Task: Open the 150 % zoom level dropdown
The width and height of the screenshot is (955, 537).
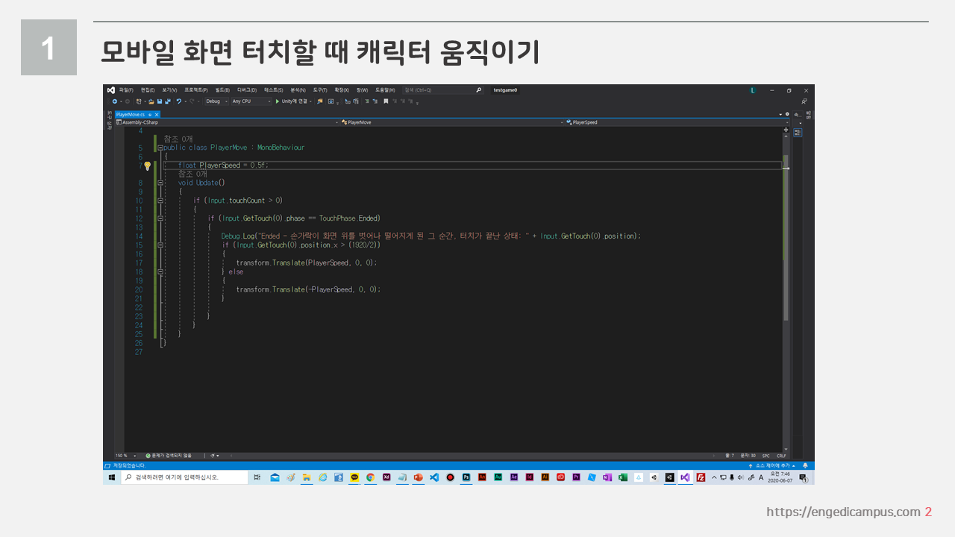Action: tap(125, 456)
